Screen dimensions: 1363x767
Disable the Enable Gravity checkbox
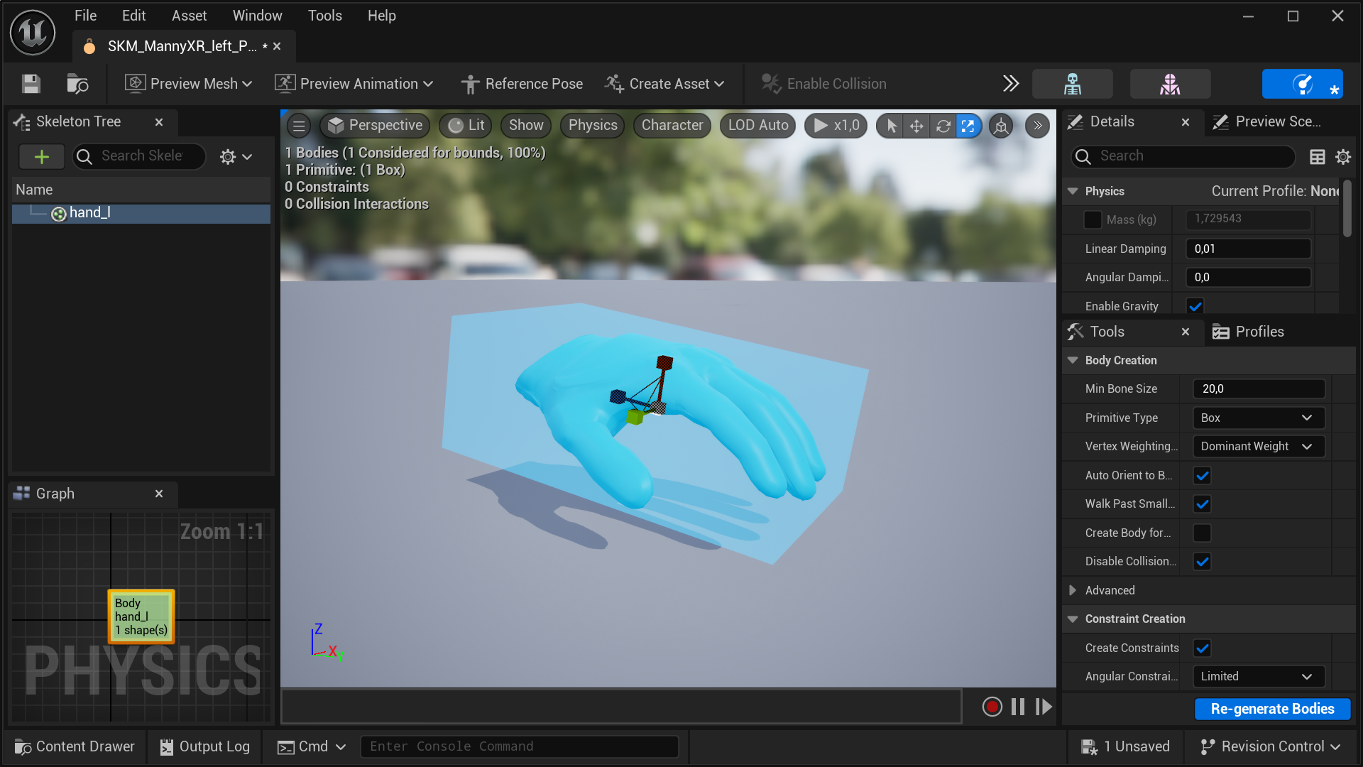point(1195,305)
